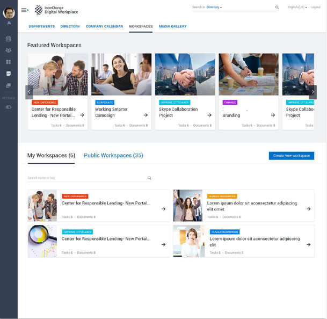Click the arrow on the featured Center for Responsible Lending card
Image resolution: width=327 pixels, height=319 pixels.
coord(82,115)
